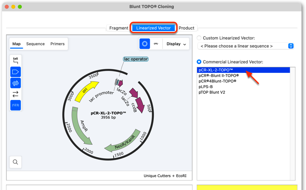
Task: Toggle the show translations arrows icon
Action: 16,94
